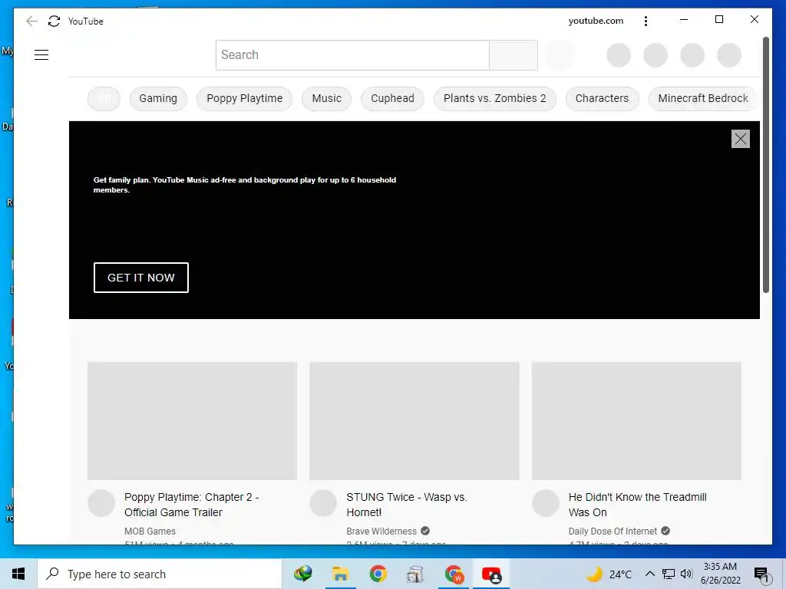Select the Minecraft Bedrock chip

coord(703,98)
